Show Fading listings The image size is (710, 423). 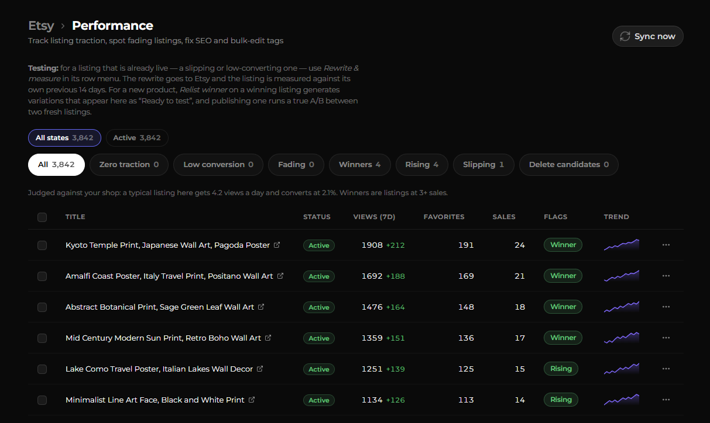point(296,165)
